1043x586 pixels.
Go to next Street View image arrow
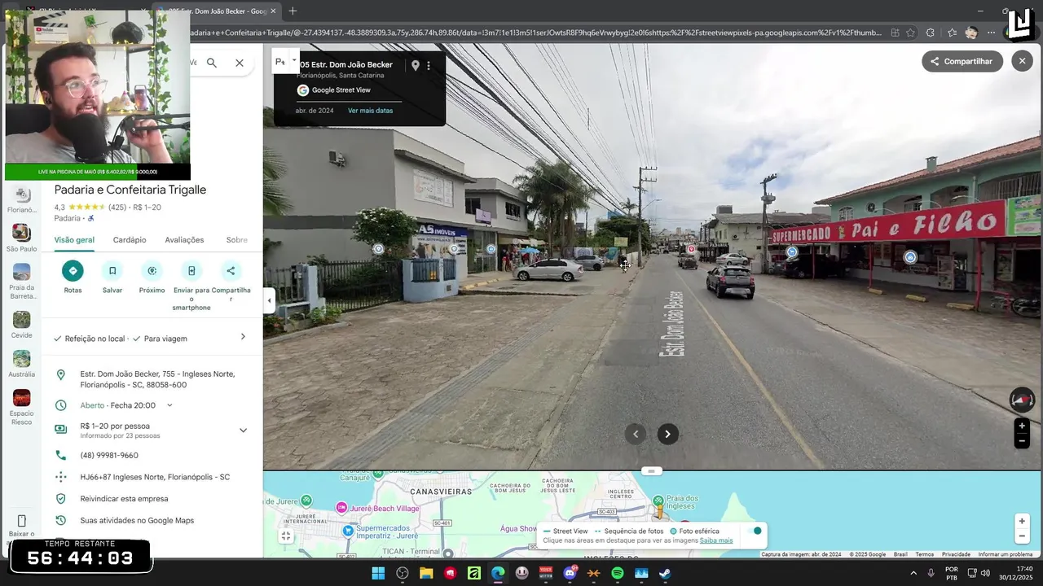pyautogui.click(x=667, y=434)
